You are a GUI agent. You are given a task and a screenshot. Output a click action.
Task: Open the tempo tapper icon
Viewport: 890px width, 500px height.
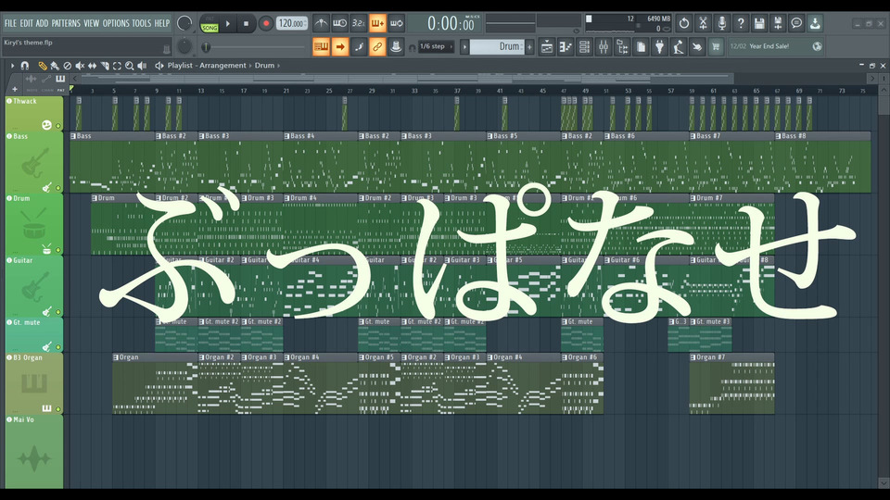tap(679, 46)
